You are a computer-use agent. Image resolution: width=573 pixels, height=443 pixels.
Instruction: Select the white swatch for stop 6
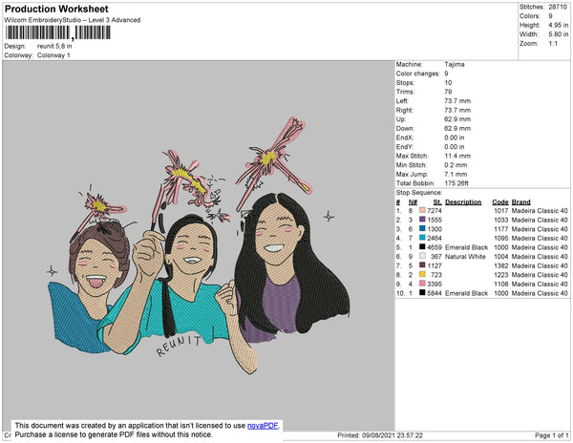[422, 256]
